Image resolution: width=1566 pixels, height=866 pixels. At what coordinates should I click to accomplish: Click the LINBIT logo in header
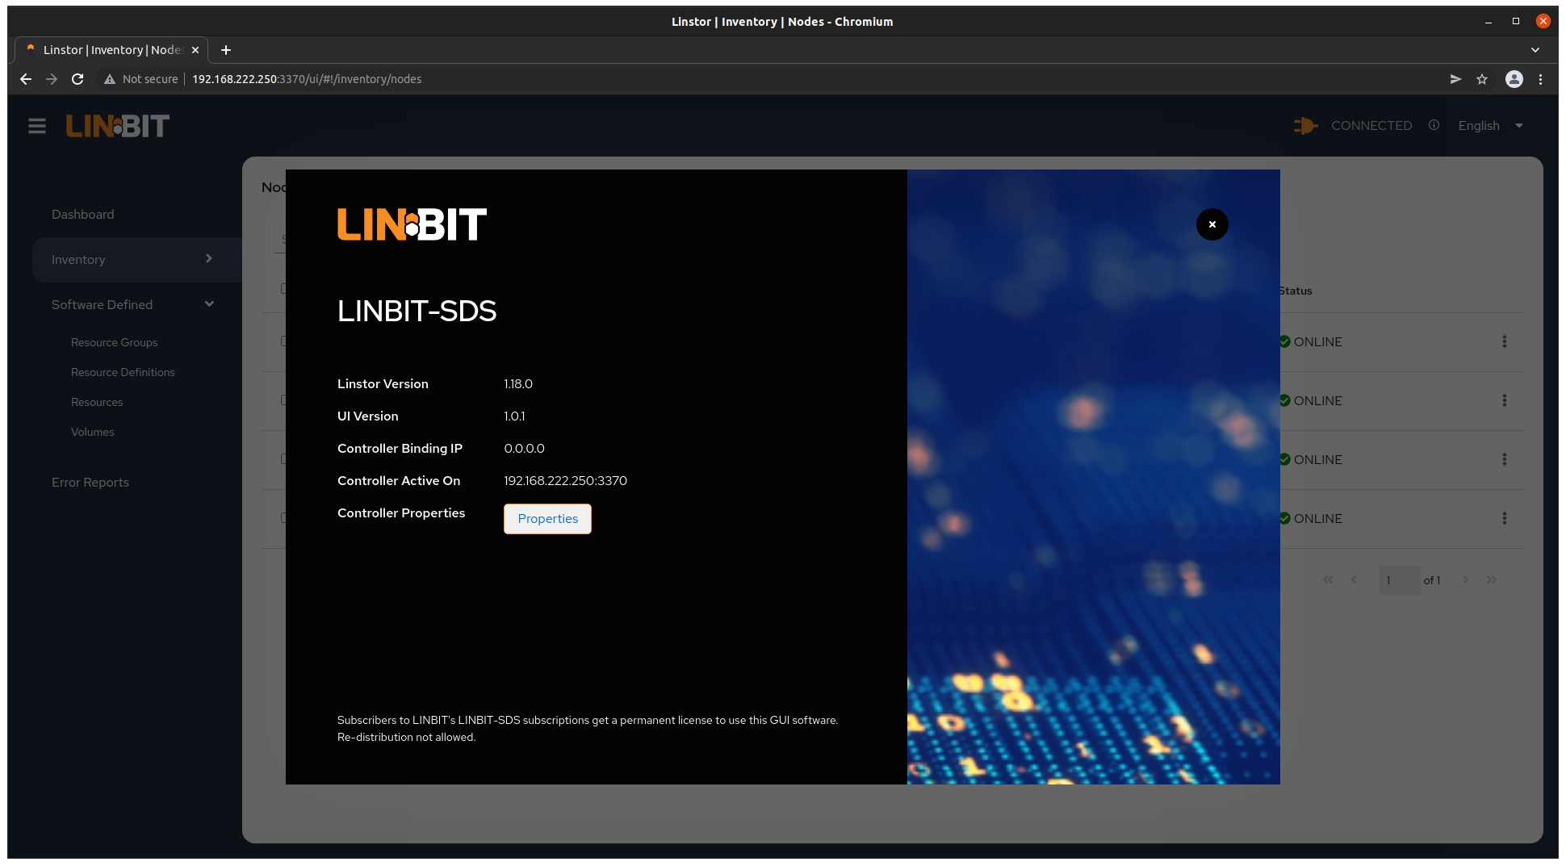pyautogui.click(x=118, y=126)
